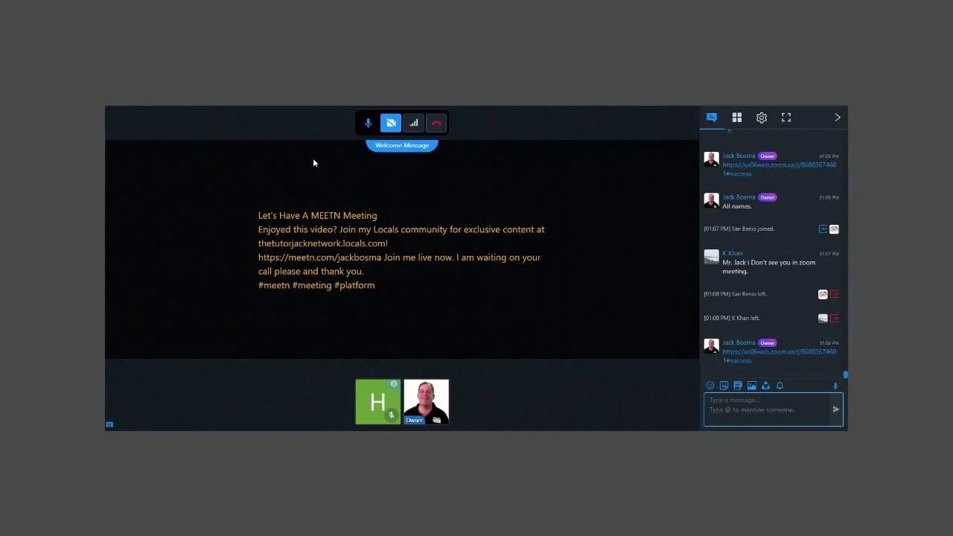Click the Owner badge on the participant tile
Viewport: 953px width, 536px height.
coord(415,421)
